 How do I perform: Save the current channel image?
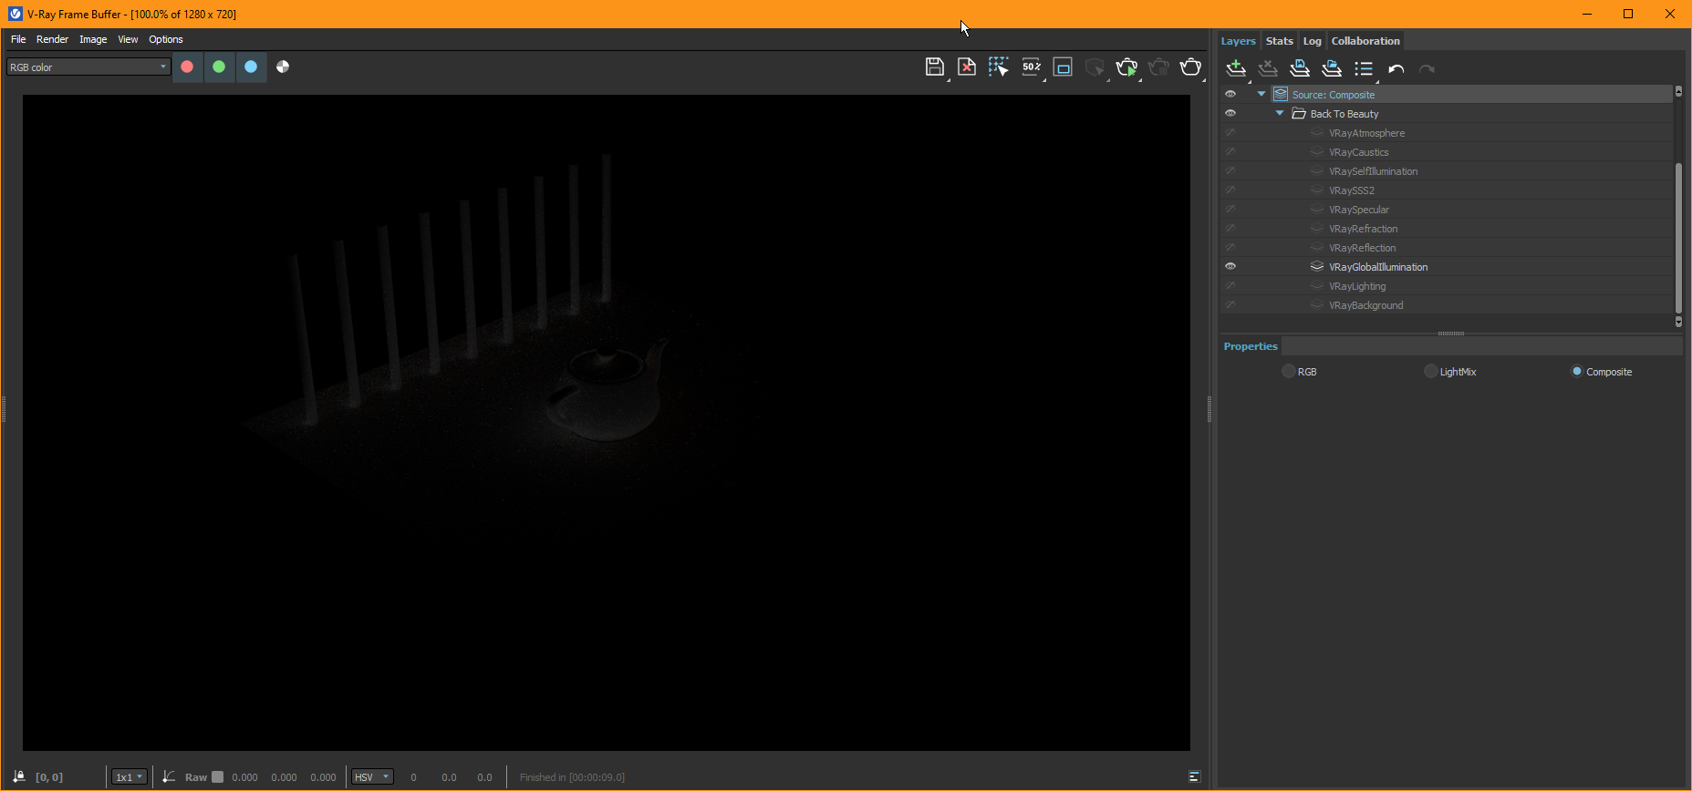pos(934,67)
